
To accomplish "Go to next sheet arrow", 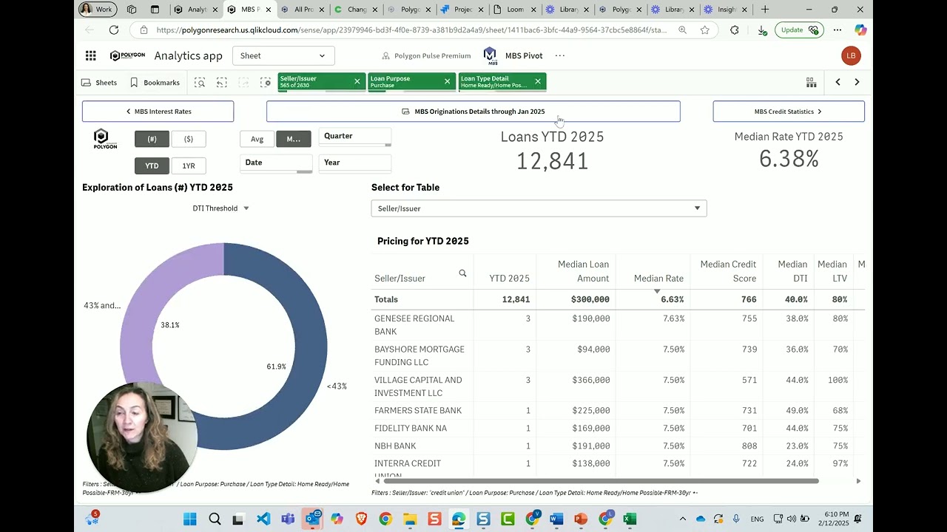I will tap(857, 82).
